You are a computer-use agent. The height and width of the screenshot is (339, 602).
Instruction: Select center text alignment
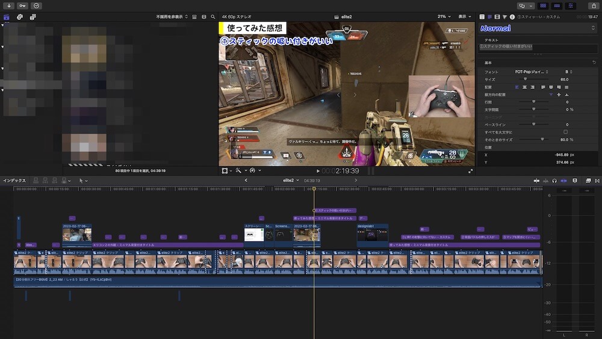pos(524,87)
